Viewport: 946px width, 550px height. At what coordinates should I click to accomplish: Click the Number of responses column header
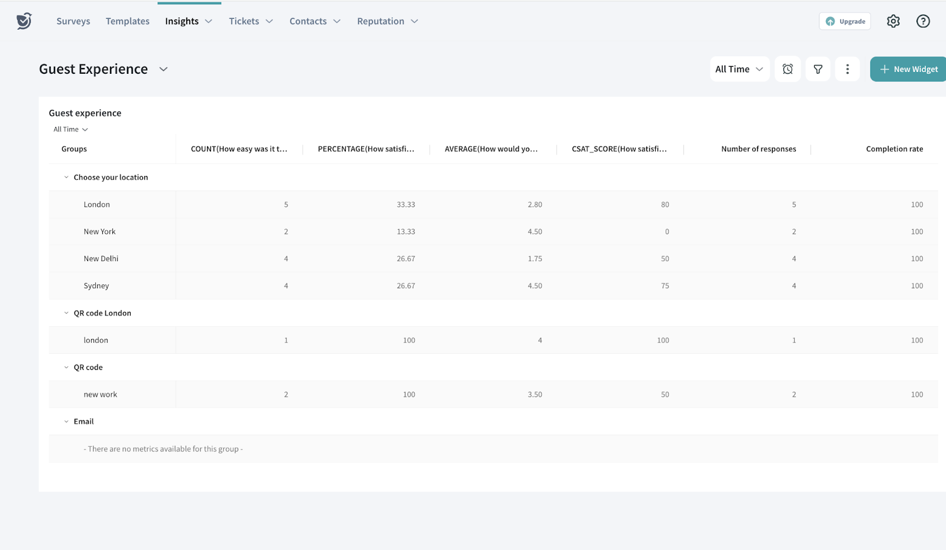tap(759, 149)
